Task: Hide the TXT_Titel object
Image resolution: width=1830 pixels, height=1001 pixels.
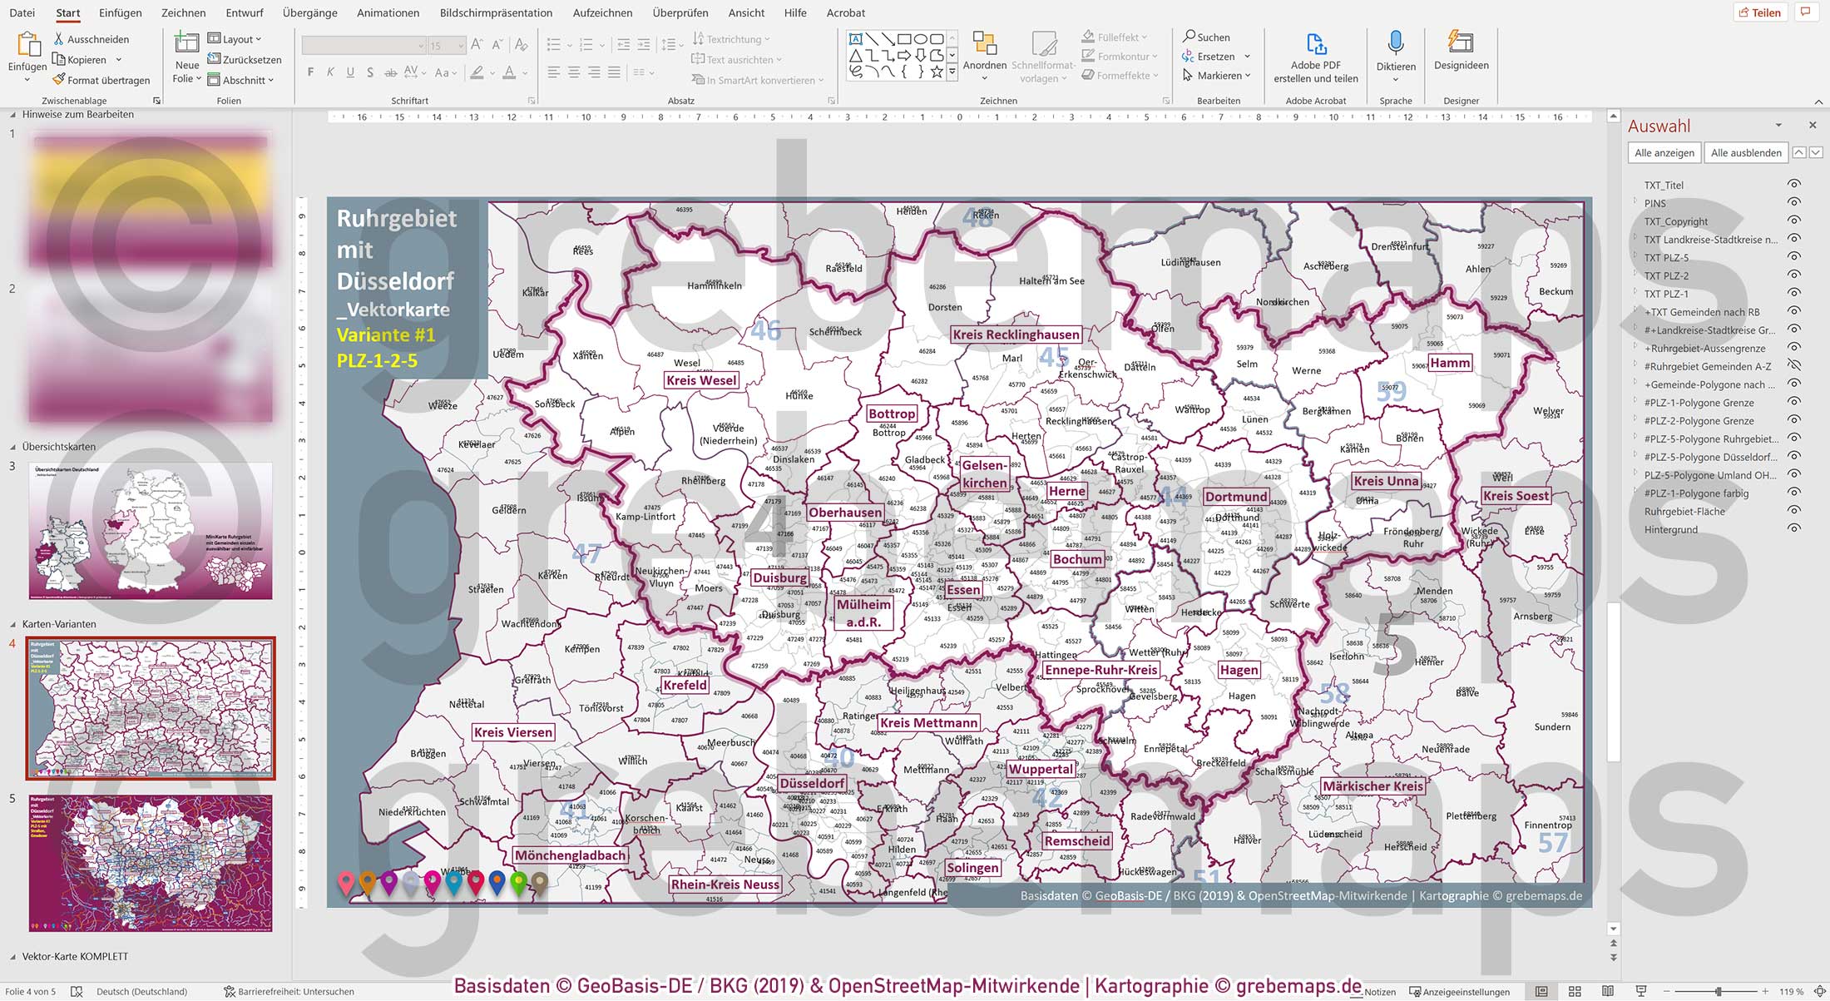Action: 1794,184
